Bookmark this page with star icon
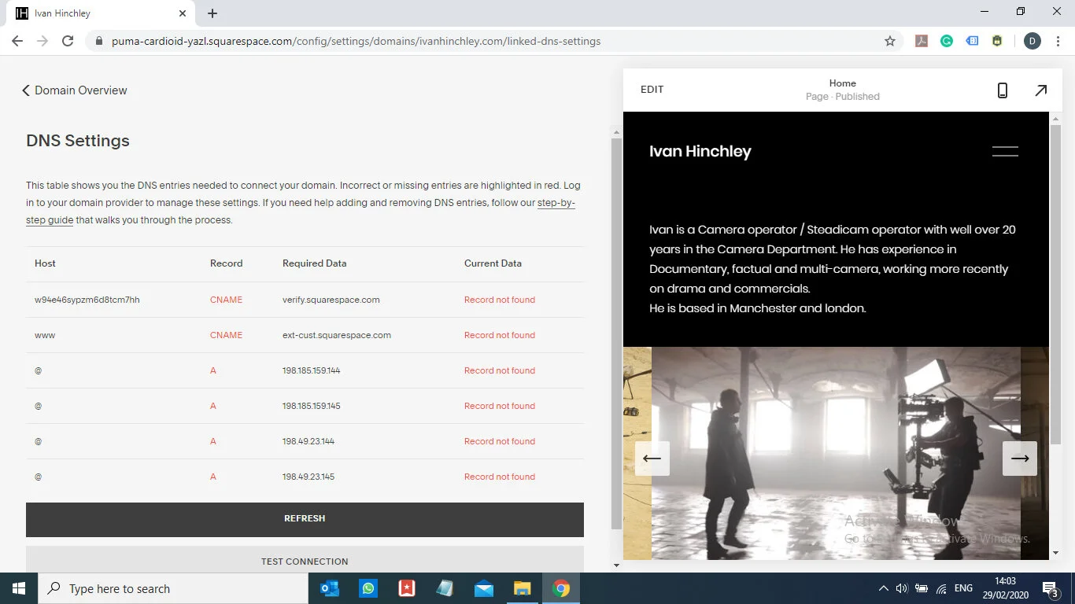 pyautogui.click(x=890, y=41)
